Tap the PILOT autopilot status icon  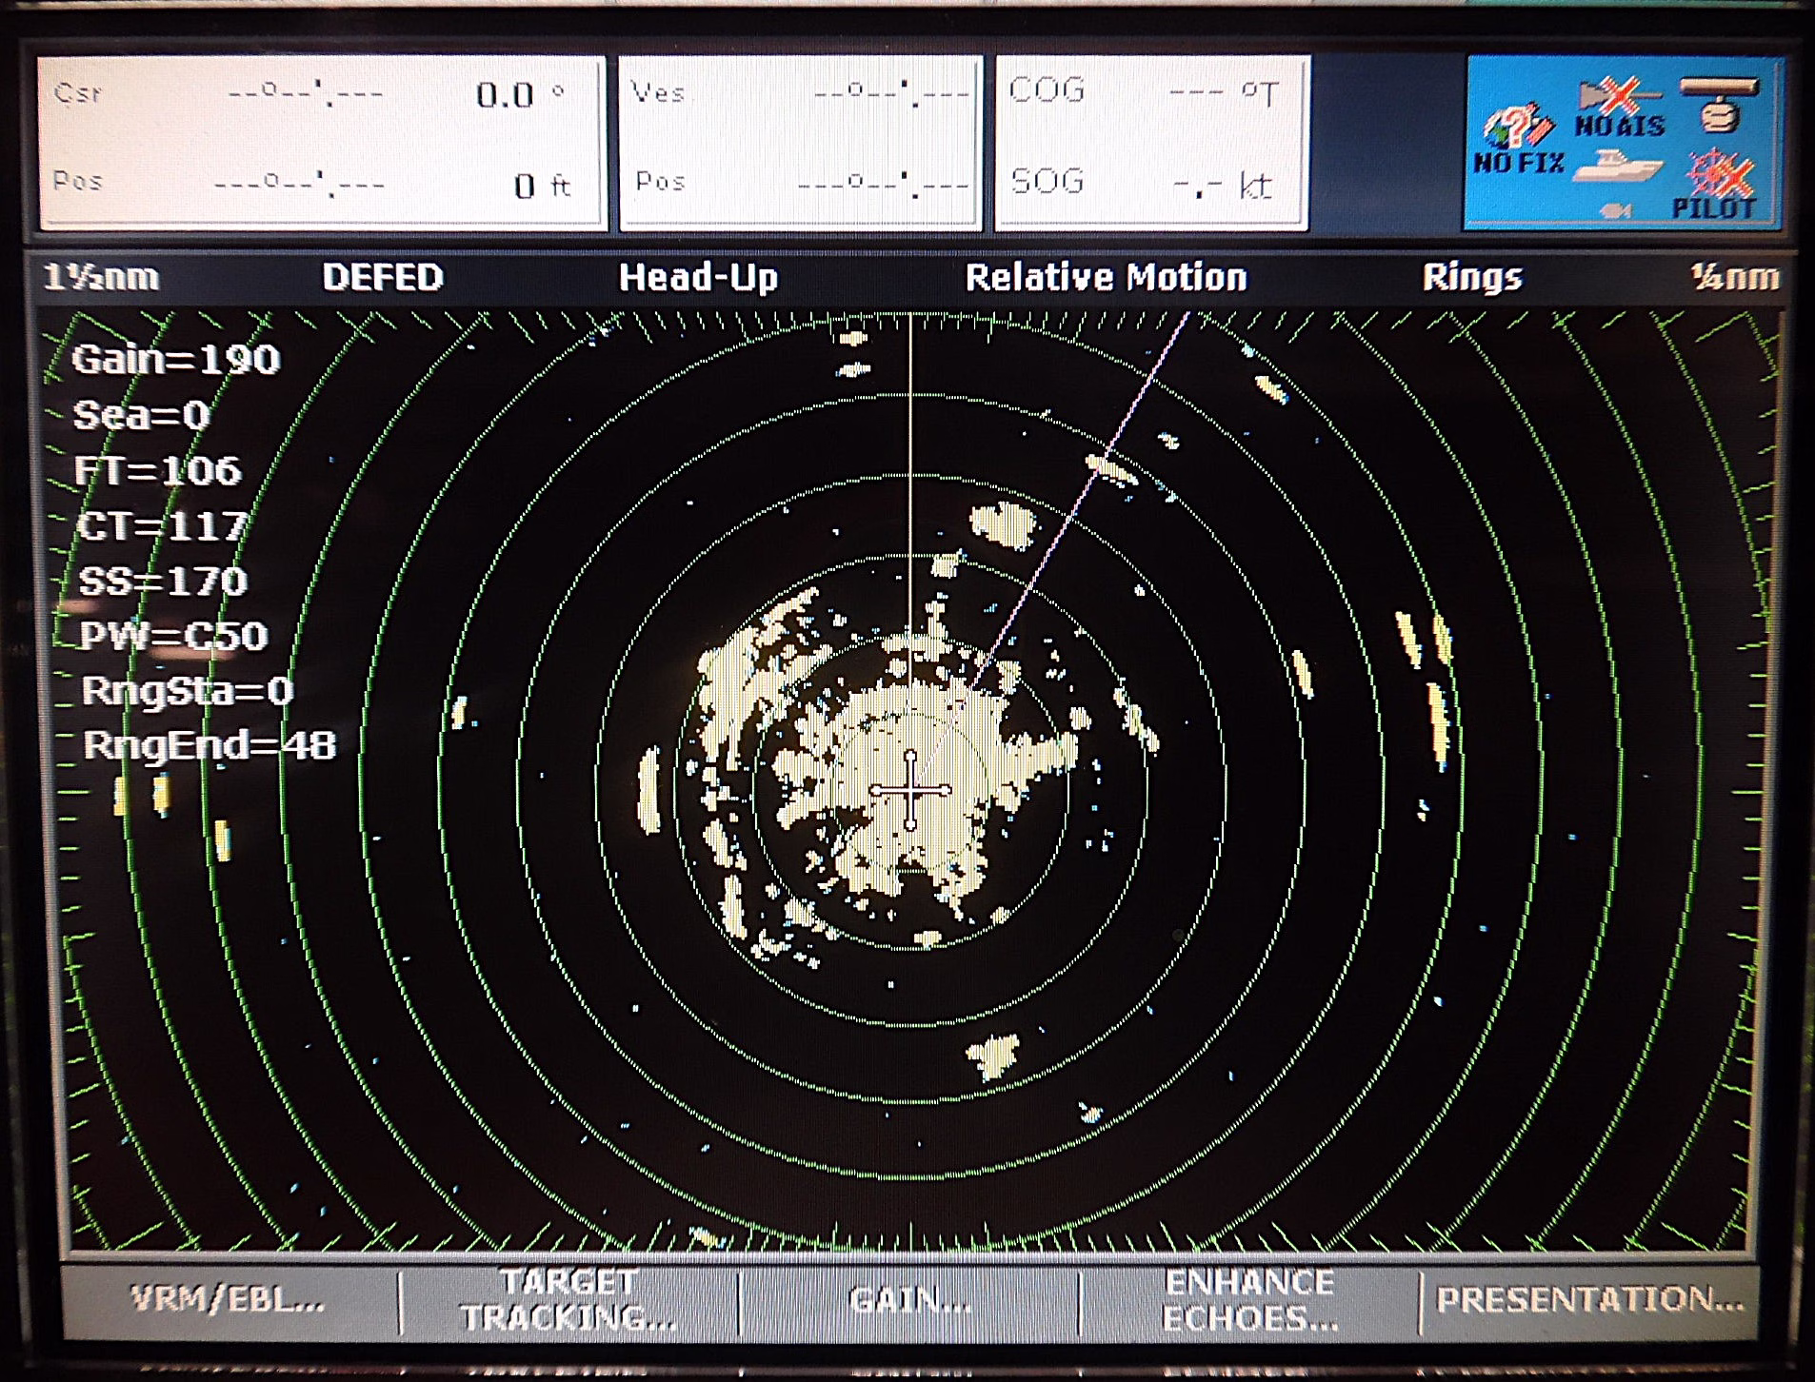pyautogui.click(x=1715, y=187)
